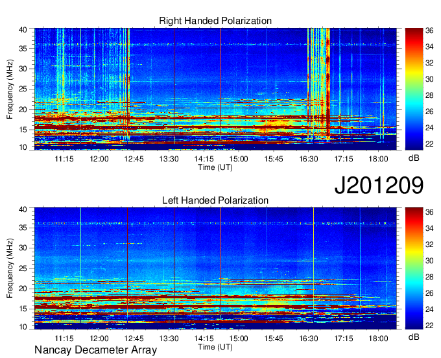Click the 10 MHz tick on Left Handed frequency axis
441x358 pixels.
coord(23,327)
